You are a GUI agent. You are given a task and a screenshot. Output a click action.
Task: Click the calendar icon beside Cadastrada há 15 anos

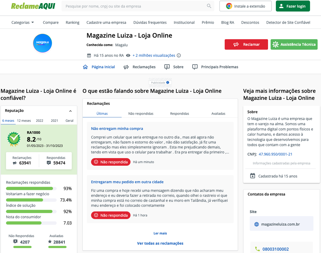point(253,176)
